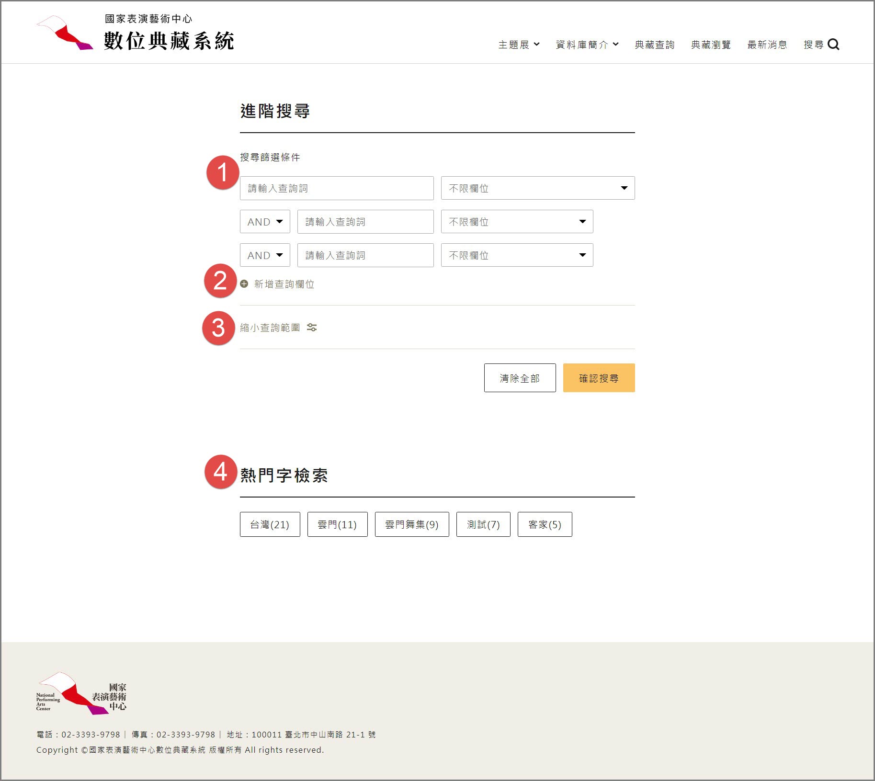The height and width of the screenshot is (781, 875).
Task: Click the search magnifier icon in the navigation bar
Action: pyautogui.click(x=834, y=45)
